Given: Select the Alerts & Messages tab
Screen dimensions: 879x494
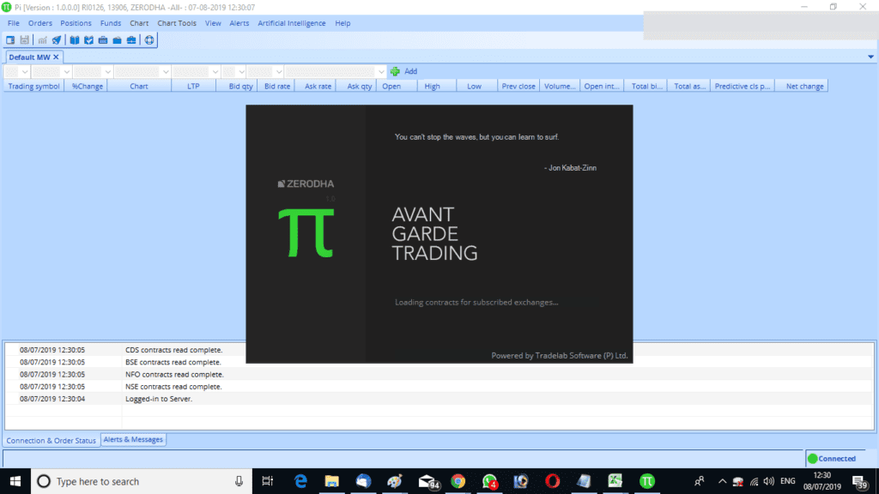Looking at the screenshot, I should pyautogui.click(x=133, y=439).
